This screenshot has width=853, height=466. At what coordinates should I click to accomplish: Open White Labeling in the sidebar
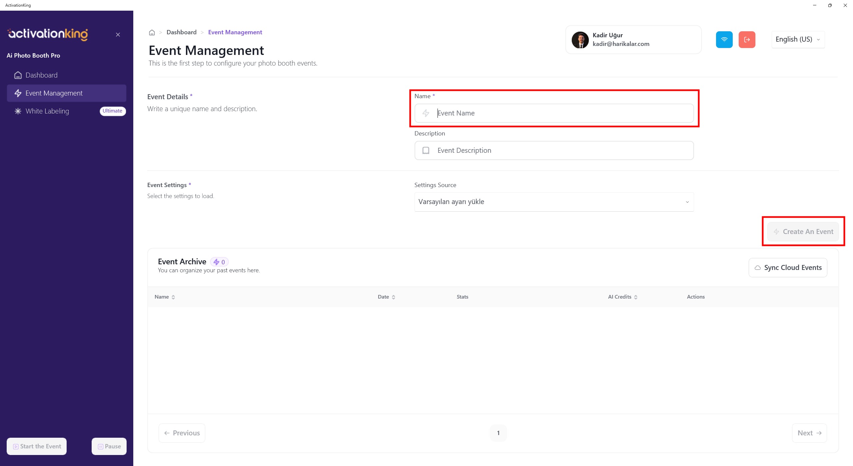(x=47, y=111)
